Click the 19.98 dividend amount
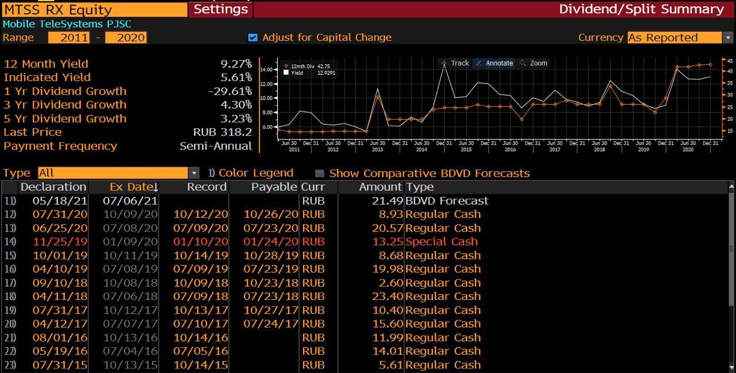Screen dimensions: 736x373 click(x=388, y=269)
